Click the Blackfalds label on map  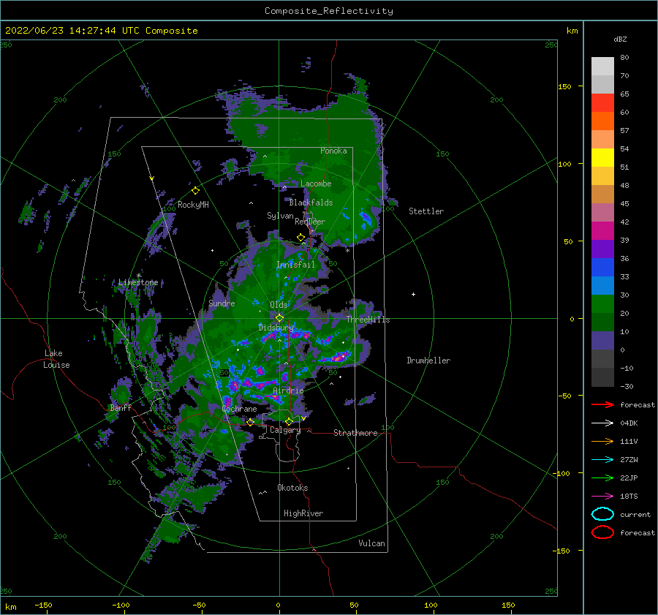pyautogui.click(x=311, y=203)
